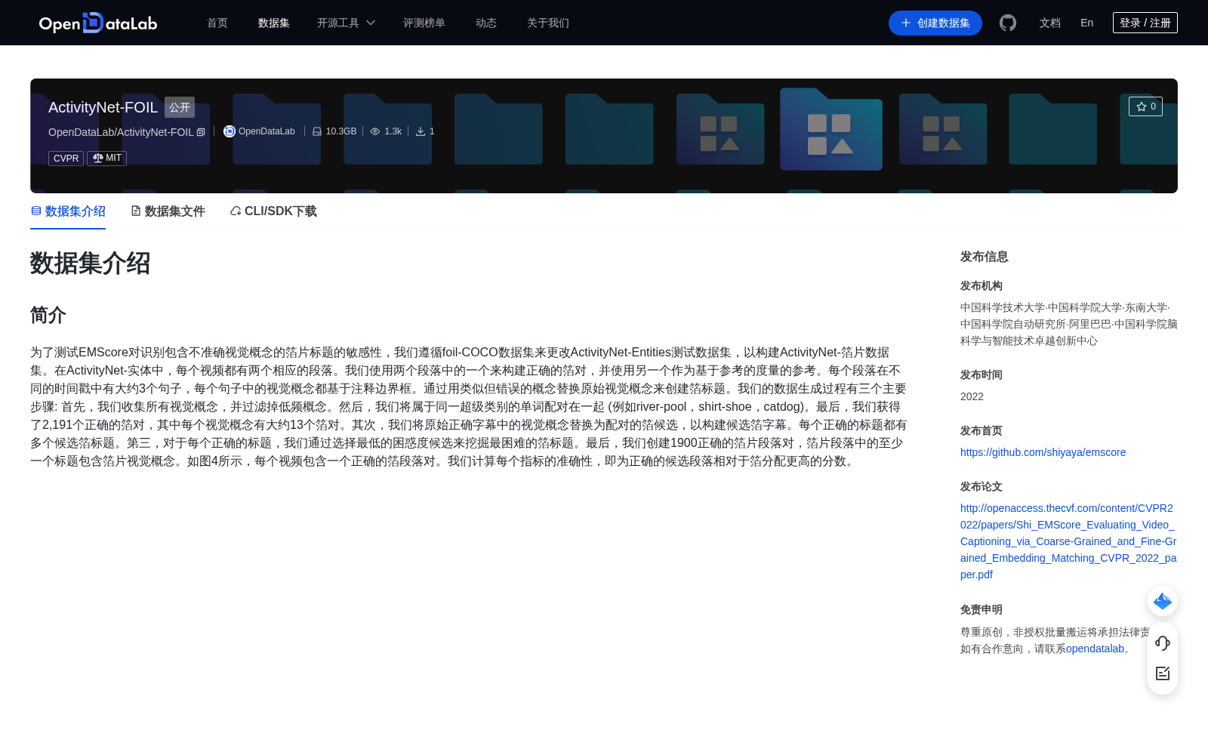Click the MIT license tag
1208x755 pixels.
(106, 159)
